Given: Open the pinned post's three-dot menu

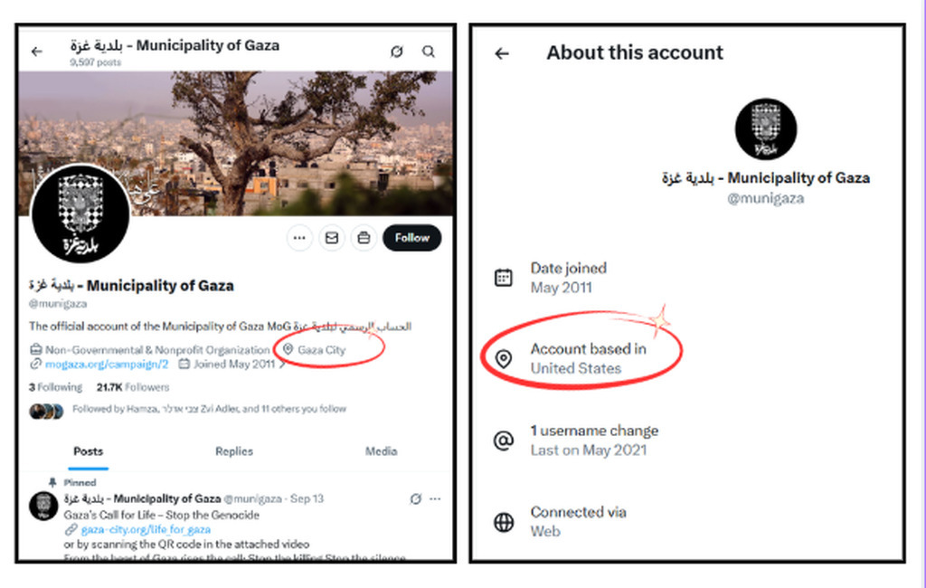Looking at the screenshot, I should pyautogui.click(x=435, y=498).
